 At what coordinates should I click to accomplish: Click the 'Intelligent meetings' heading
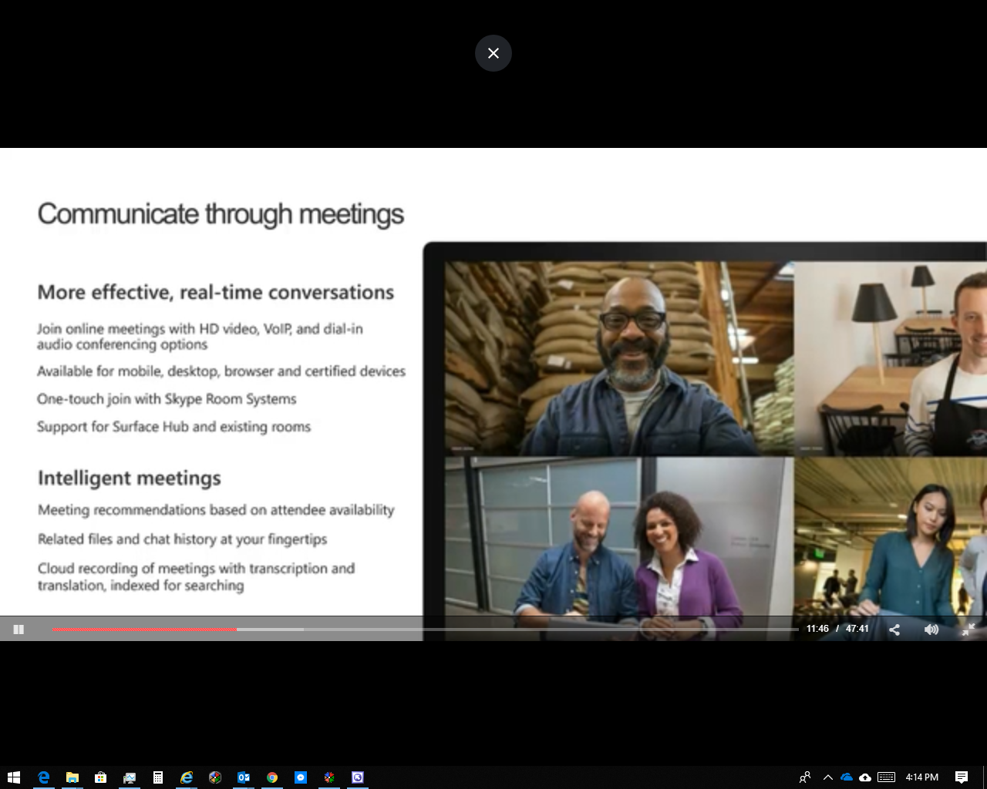pos(130,478)
